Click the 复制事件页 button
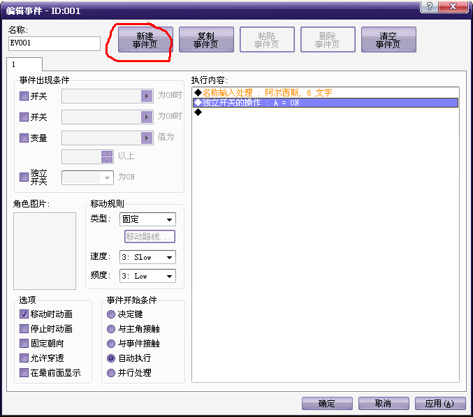The width and height of the screenshot is (473, 417). click(206, 40)
